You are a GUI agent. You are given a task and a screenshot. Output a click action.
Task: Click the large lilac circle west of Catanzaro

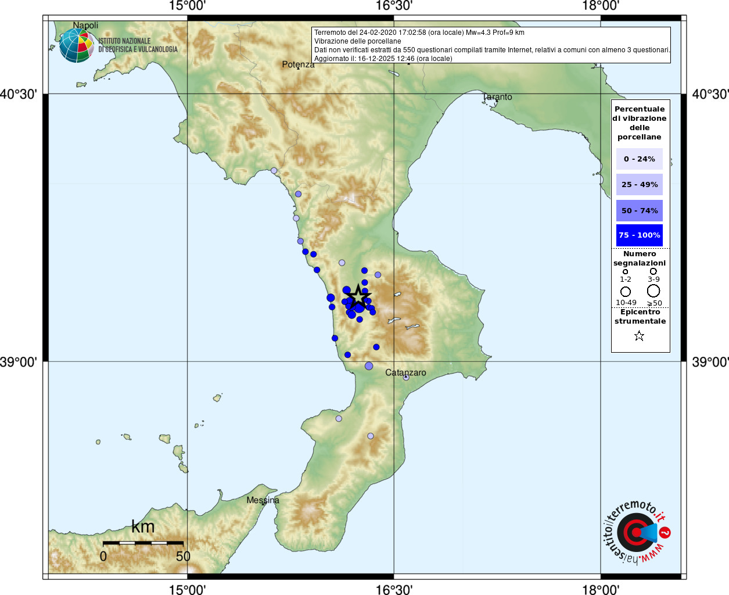[x=369, y=366]
